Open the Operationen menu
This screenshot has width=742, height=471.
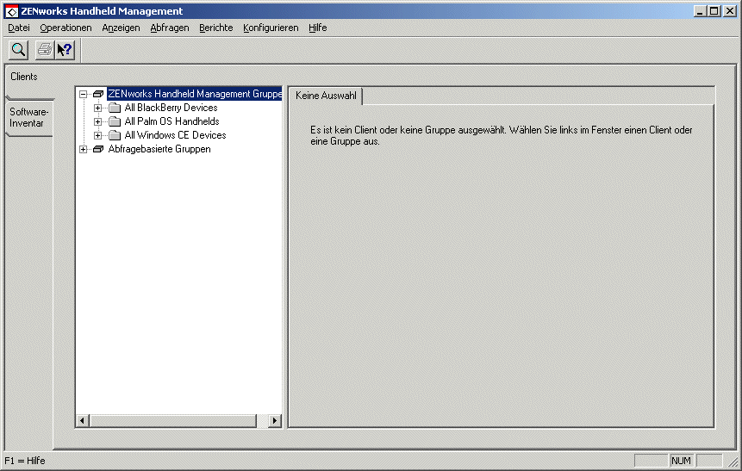pos(65,28)
